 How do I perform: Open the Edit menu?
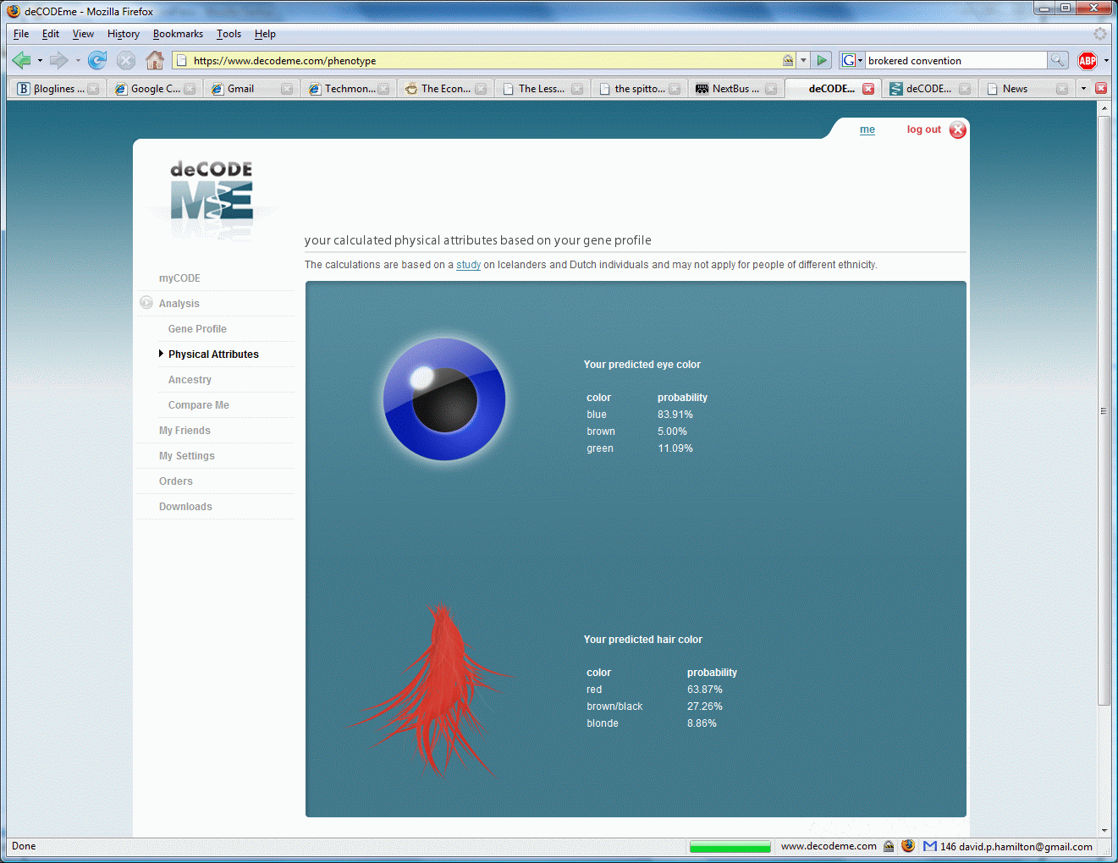click(x=51, y=34)
